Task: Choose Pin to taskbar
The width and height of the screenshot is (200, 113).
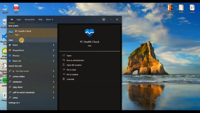Action: tap(72, 75)
